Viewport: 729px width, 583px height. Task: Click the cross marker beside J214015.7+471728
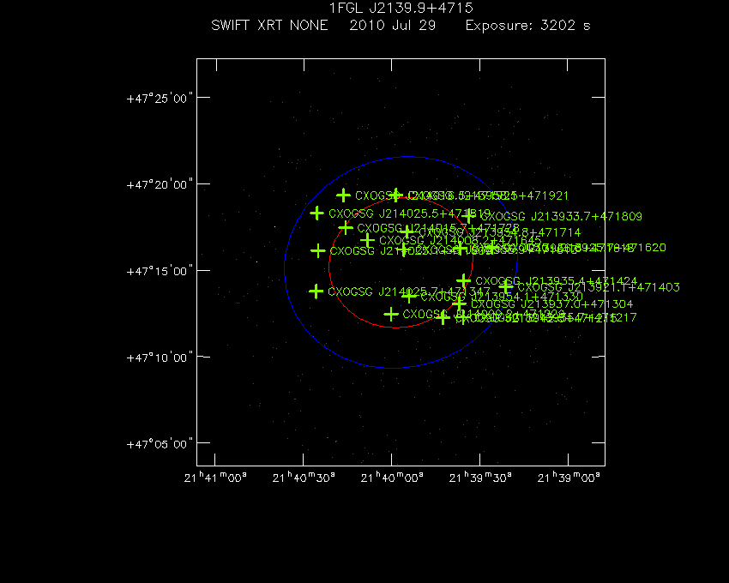[346, 228]
